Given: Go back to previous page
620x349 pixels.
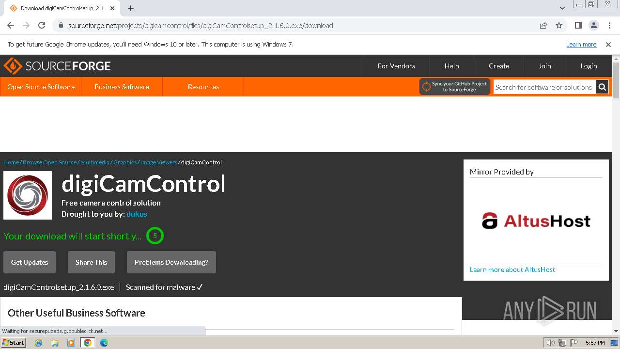Looking at the screenshot, I should (11, 25).
